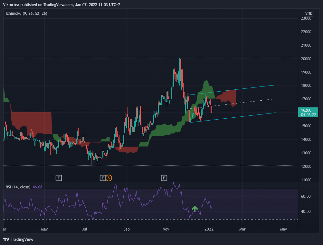Click the current price label 16200

[306, 110]
